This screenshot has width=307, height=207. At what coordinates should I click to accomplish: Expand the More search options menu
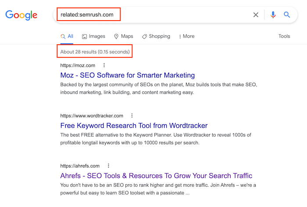(x=186, y=36)
